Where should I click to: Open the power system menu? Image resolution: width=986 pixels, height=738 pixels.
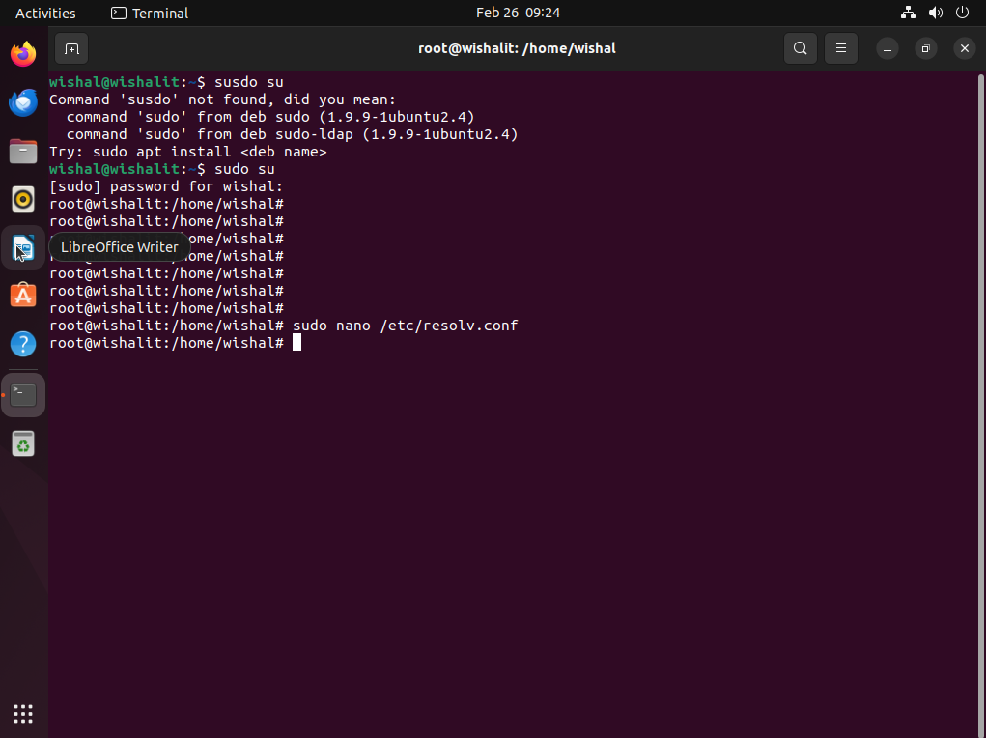click(962, 13)
